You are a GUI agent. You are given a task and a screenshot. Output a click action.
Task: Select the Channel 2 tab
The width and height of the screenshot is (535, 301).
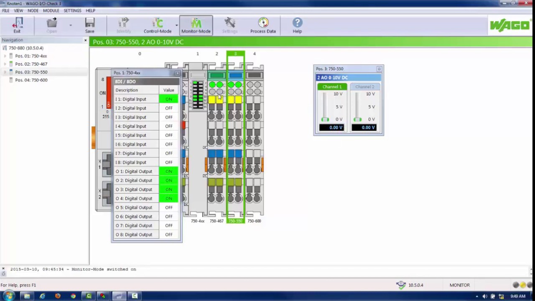364,87
